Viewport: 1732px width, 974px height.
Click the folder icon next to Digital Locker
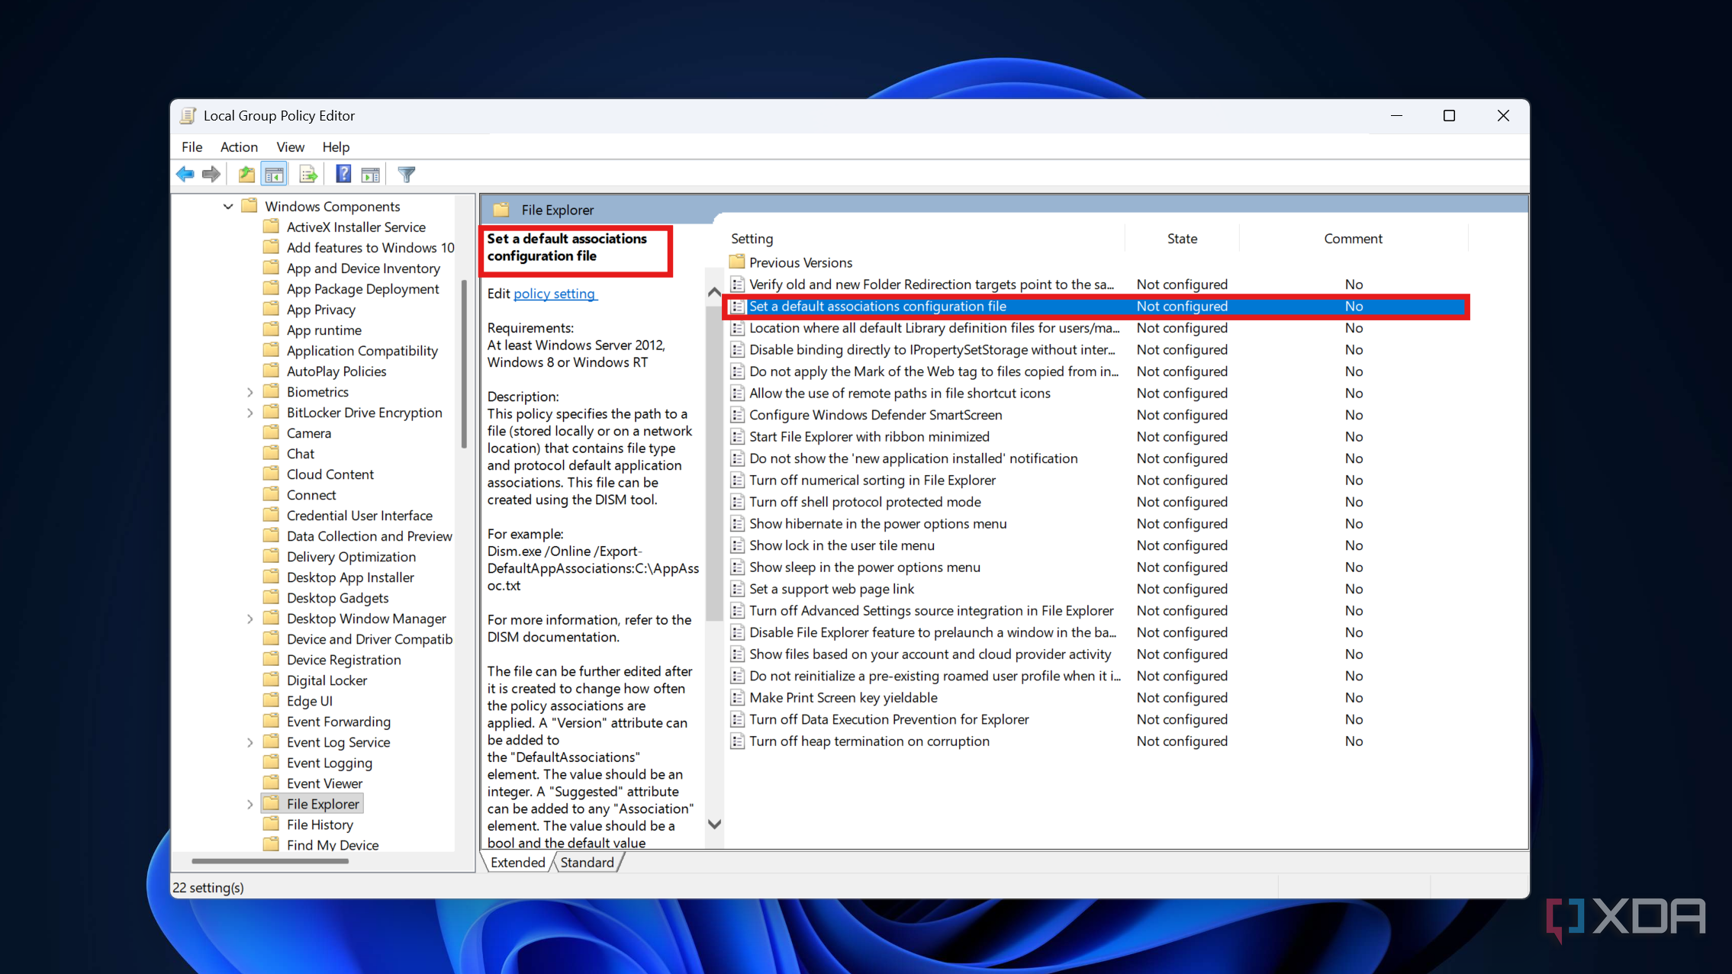[271, 680]
